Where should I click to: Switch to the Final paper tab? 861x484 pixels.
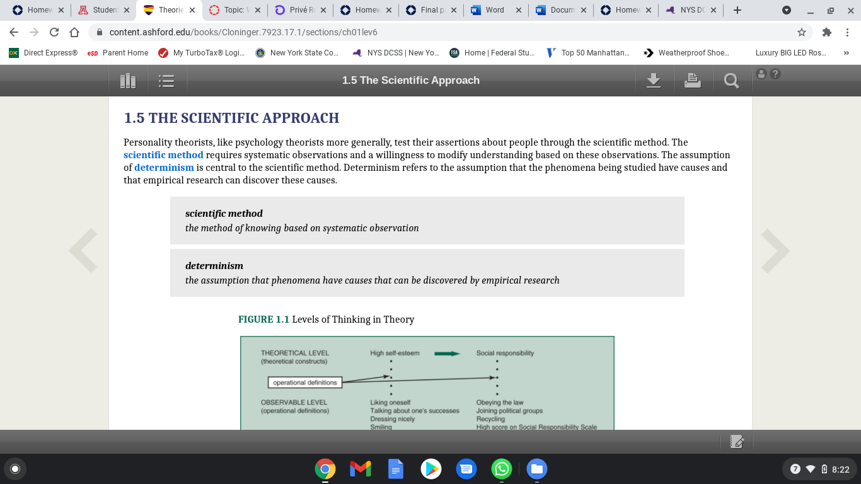point(430,10)
